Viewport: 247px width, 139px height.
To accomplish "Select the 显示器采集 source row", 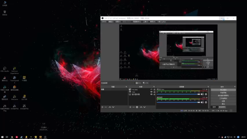I will tap(142, 94).
